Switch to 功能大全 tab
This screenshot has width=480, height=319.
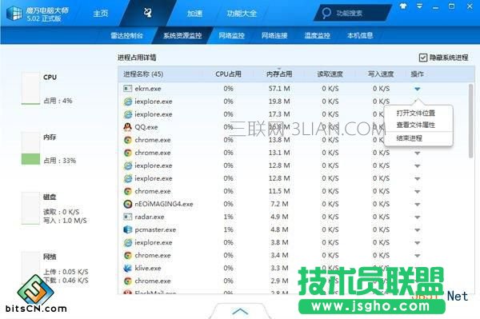pyautogui.click(x=242, y=14)
